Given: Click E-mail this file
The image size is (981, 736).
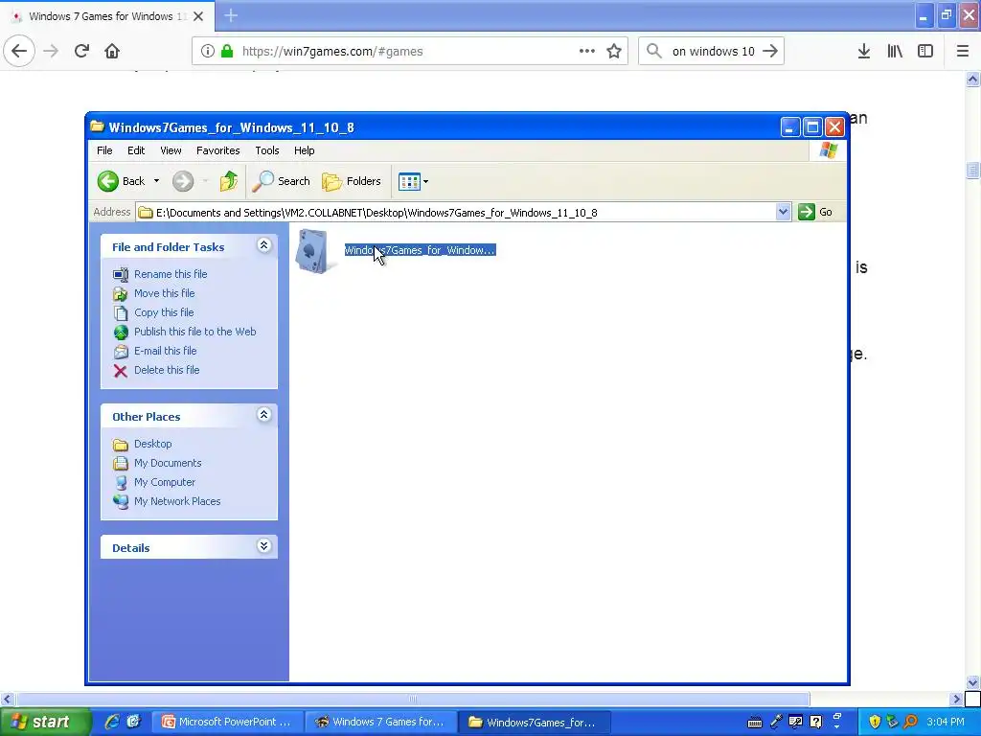Looking at the screenshot, I should (165, 351).
